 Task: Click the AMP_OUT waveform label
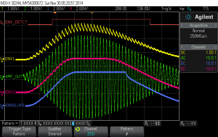point(14,77)
